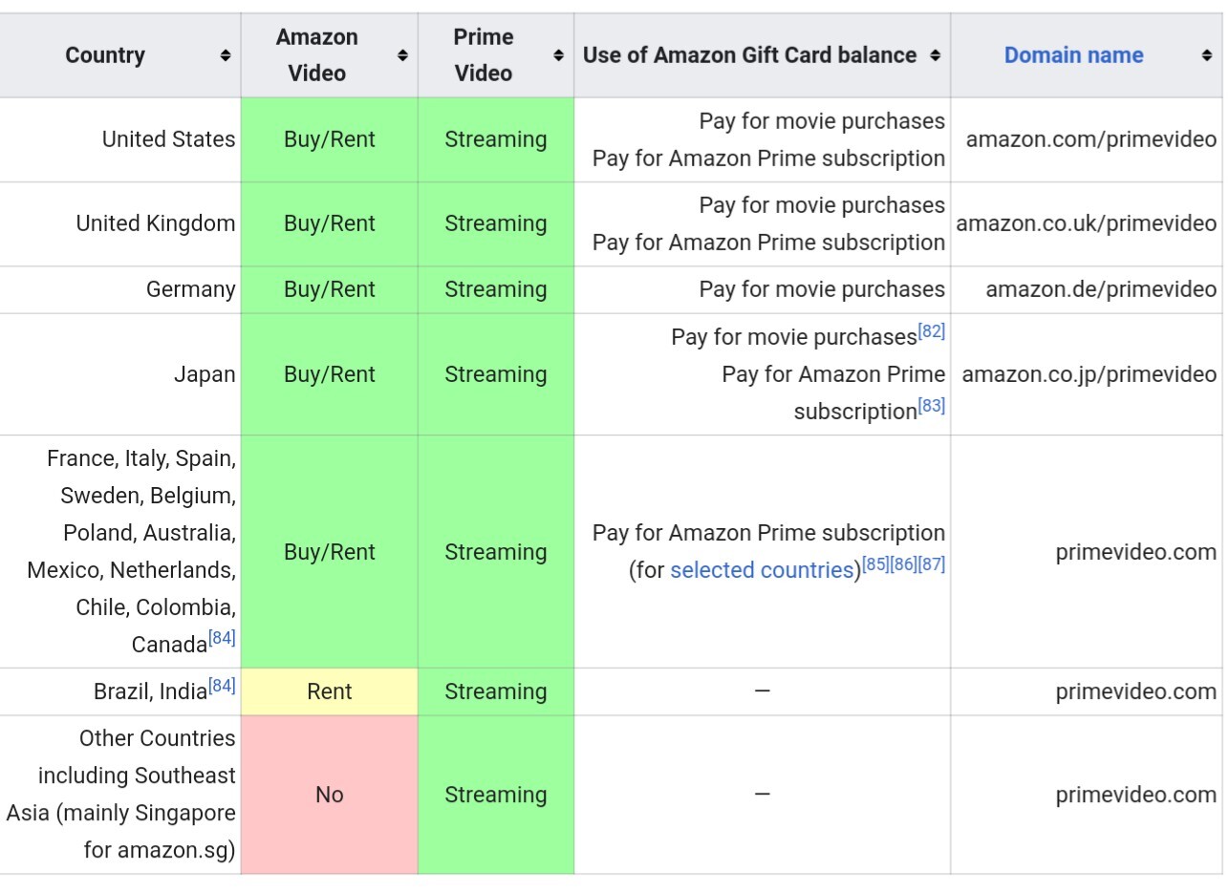Open citation [82] in Japan row

coord(931,330)
